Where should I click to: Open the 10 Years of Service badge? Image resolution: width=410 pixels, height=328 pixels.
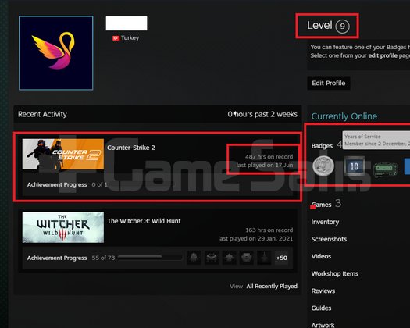pos(354,166)
